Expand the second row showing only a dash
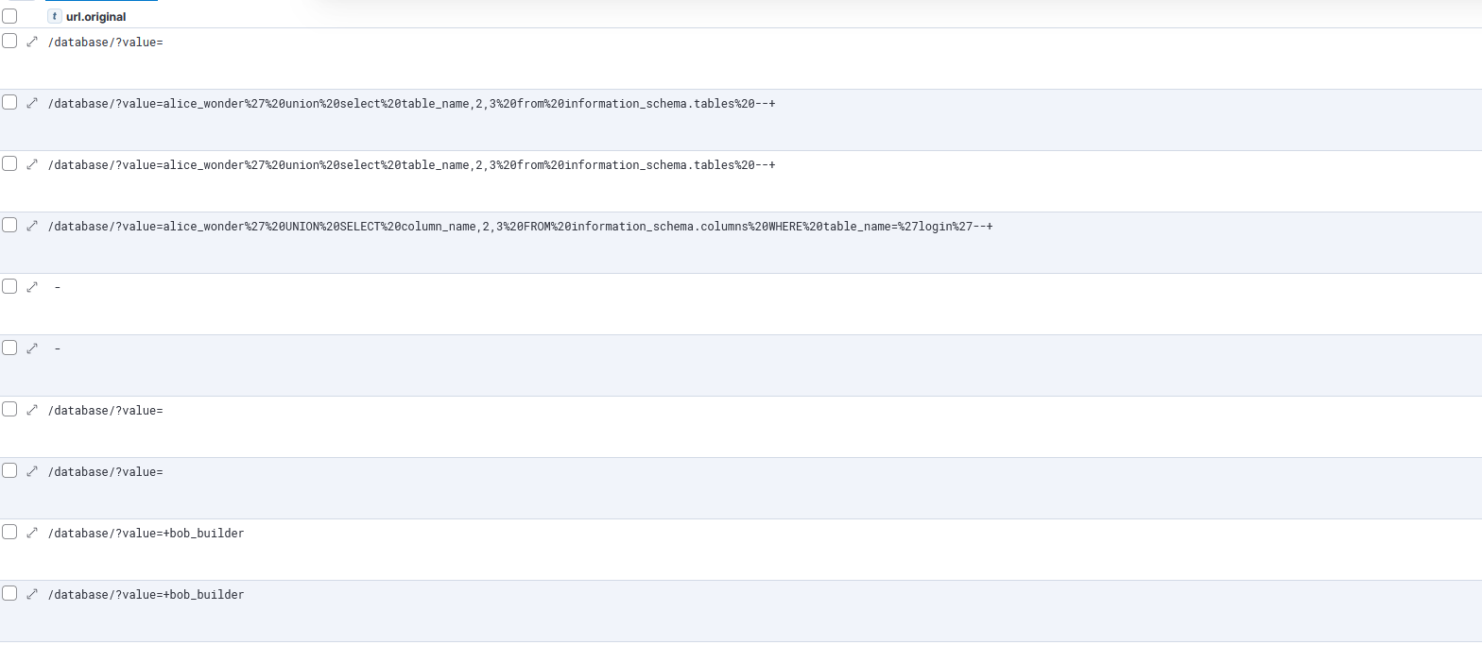Screen dimensions: 1482x645 [x=32, y=348]
